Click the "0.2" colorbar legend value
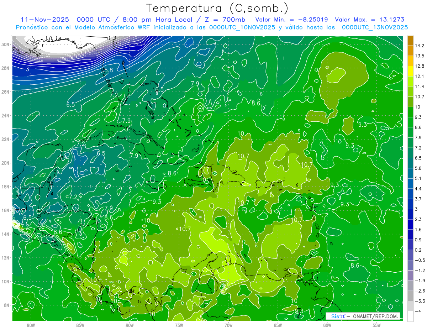The width and height of the screenshot is (427, 330). tap(418, 250)
